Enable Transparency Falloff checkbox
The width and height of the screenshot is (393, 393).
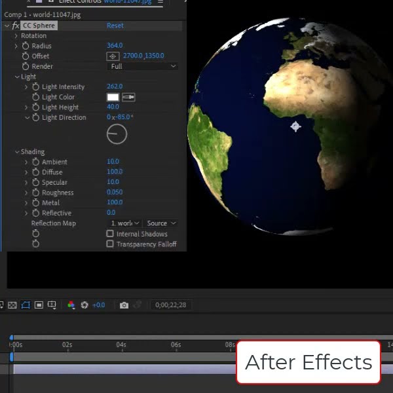pos(110,244)
